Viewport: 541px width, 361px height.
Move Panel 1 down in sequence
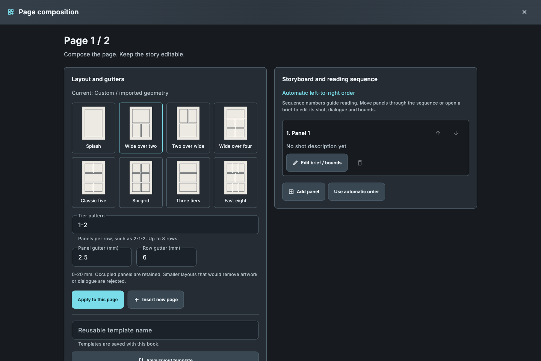click(456, 133)
